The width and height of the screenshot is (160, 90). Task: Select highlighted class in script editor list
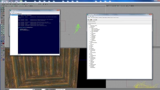tap(14, 15)
